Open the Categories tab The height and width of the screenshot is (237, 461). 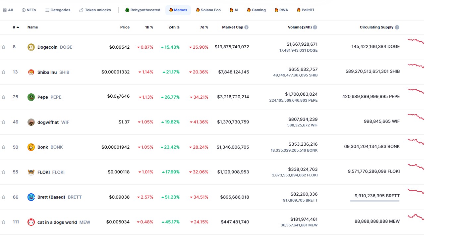coord(58,10)
